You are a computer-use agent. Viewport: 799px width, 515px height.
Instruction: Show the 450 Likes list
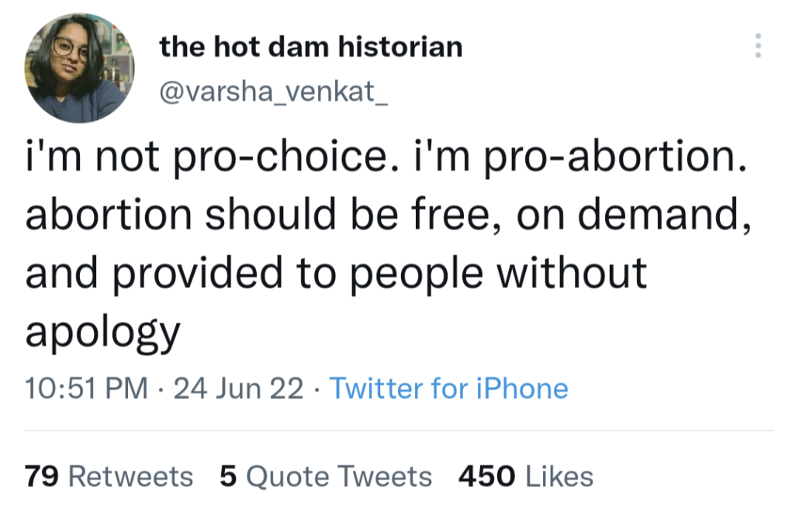525,475
